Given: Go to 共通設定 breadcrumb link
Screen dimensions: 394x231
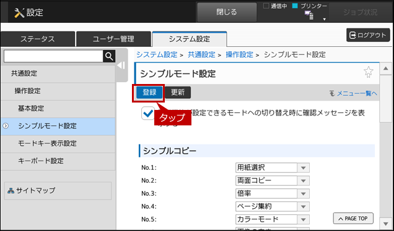Looking at the screenshot, I should 201,54.
